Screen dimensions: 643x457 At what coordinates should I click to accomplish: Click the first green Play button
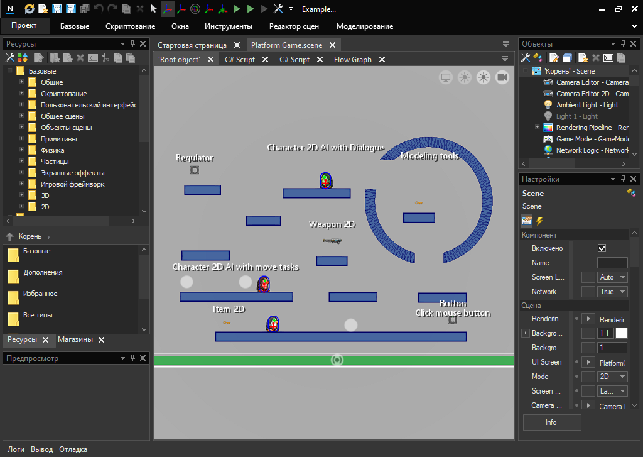pos(237,9)
